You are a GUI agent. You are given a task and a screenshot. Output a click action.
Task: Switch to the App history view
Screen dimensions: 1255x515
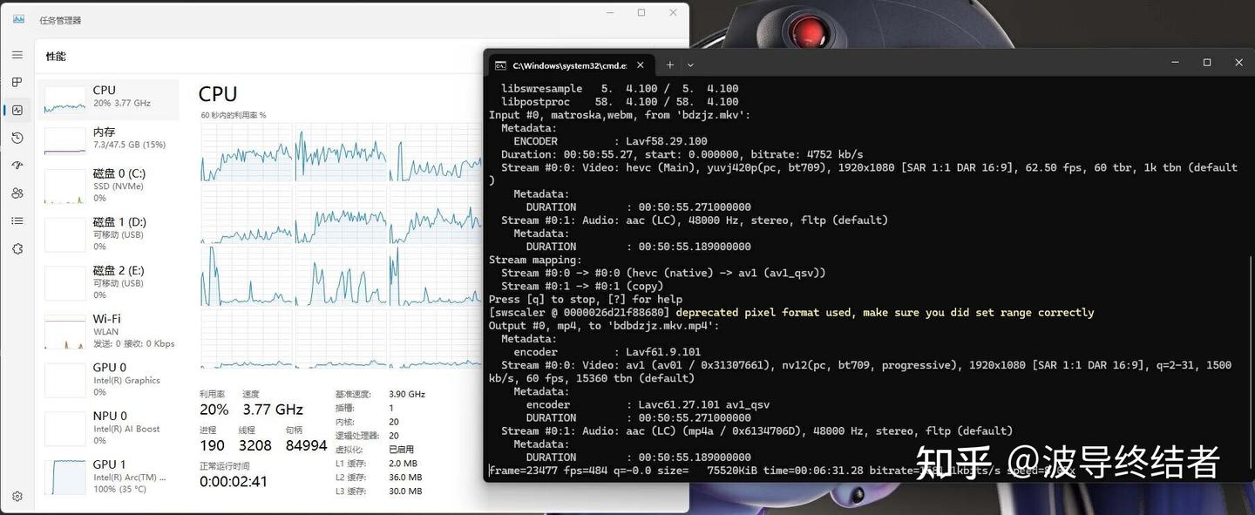(x=17, y=138)
